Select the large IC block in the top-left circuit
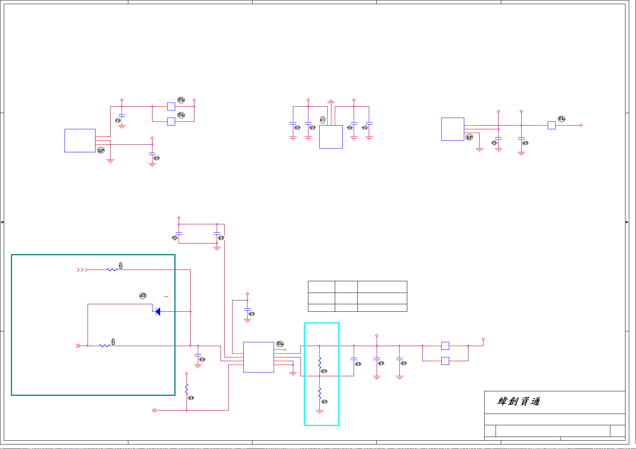Image resolution: width=636 pixels, height=449 pixels. pos(80,141)
